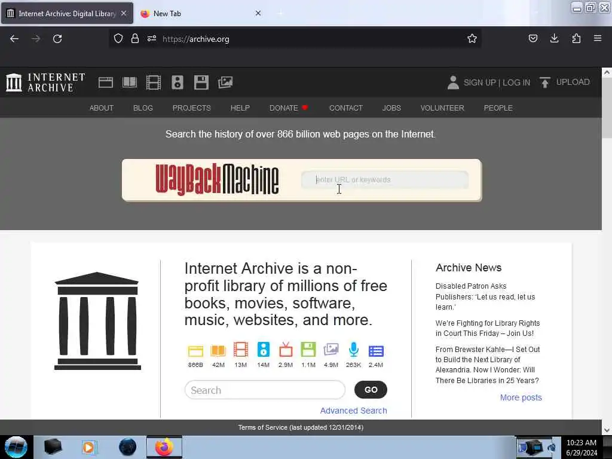Click the page scrollbar up arrow
Screen dimensions: 612x459
[x=607, y=72]
